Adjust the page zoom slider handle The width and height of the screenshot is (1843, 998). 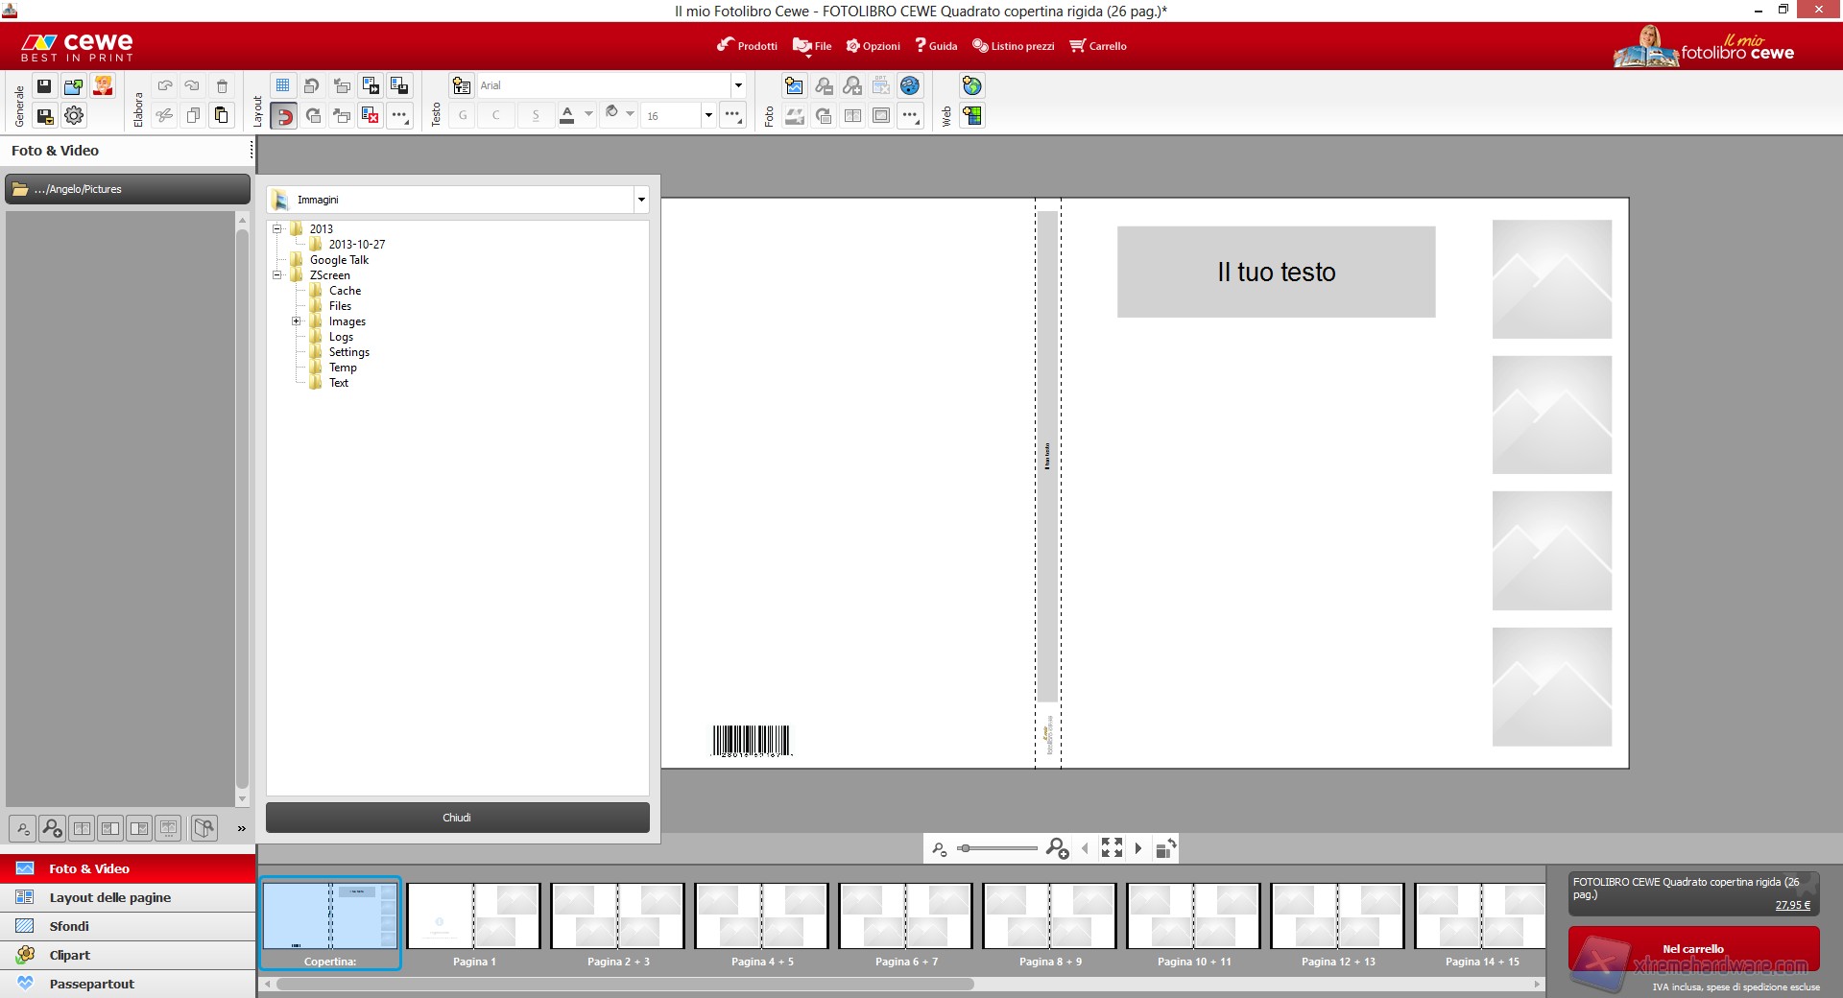point(965,848)
